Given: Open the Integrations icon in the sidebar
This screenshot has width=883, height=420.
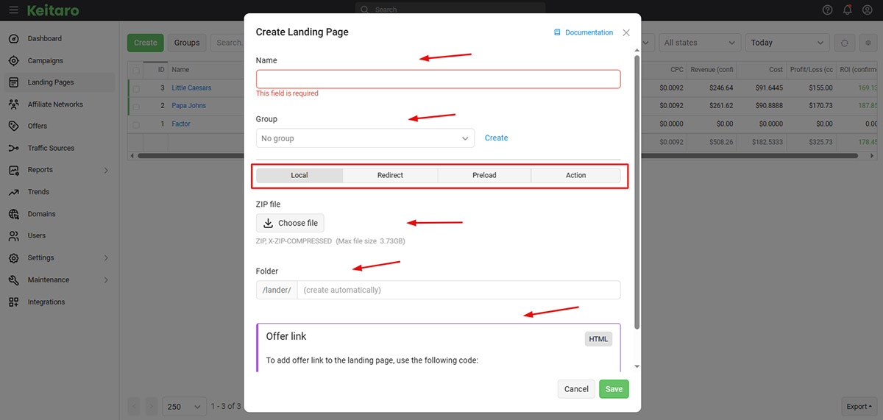Looking at the screenshot, I should click(14, 302).
